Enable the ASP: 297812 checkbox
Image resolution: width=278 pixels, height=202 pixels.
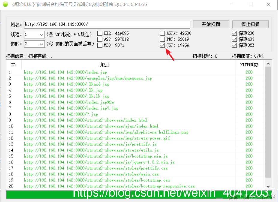(100, 39)
